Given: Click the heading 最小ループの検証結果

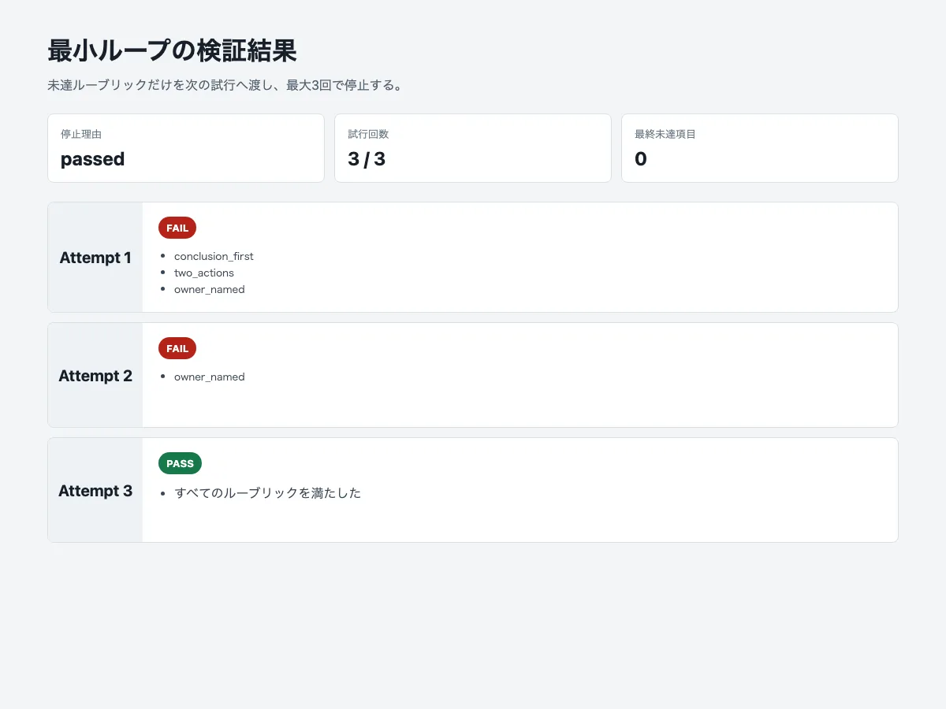Looking at the screenshot, I should tap(172, 51).
